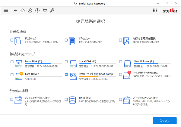Click the RAID 復元 title text

click(x=85, y=98)
